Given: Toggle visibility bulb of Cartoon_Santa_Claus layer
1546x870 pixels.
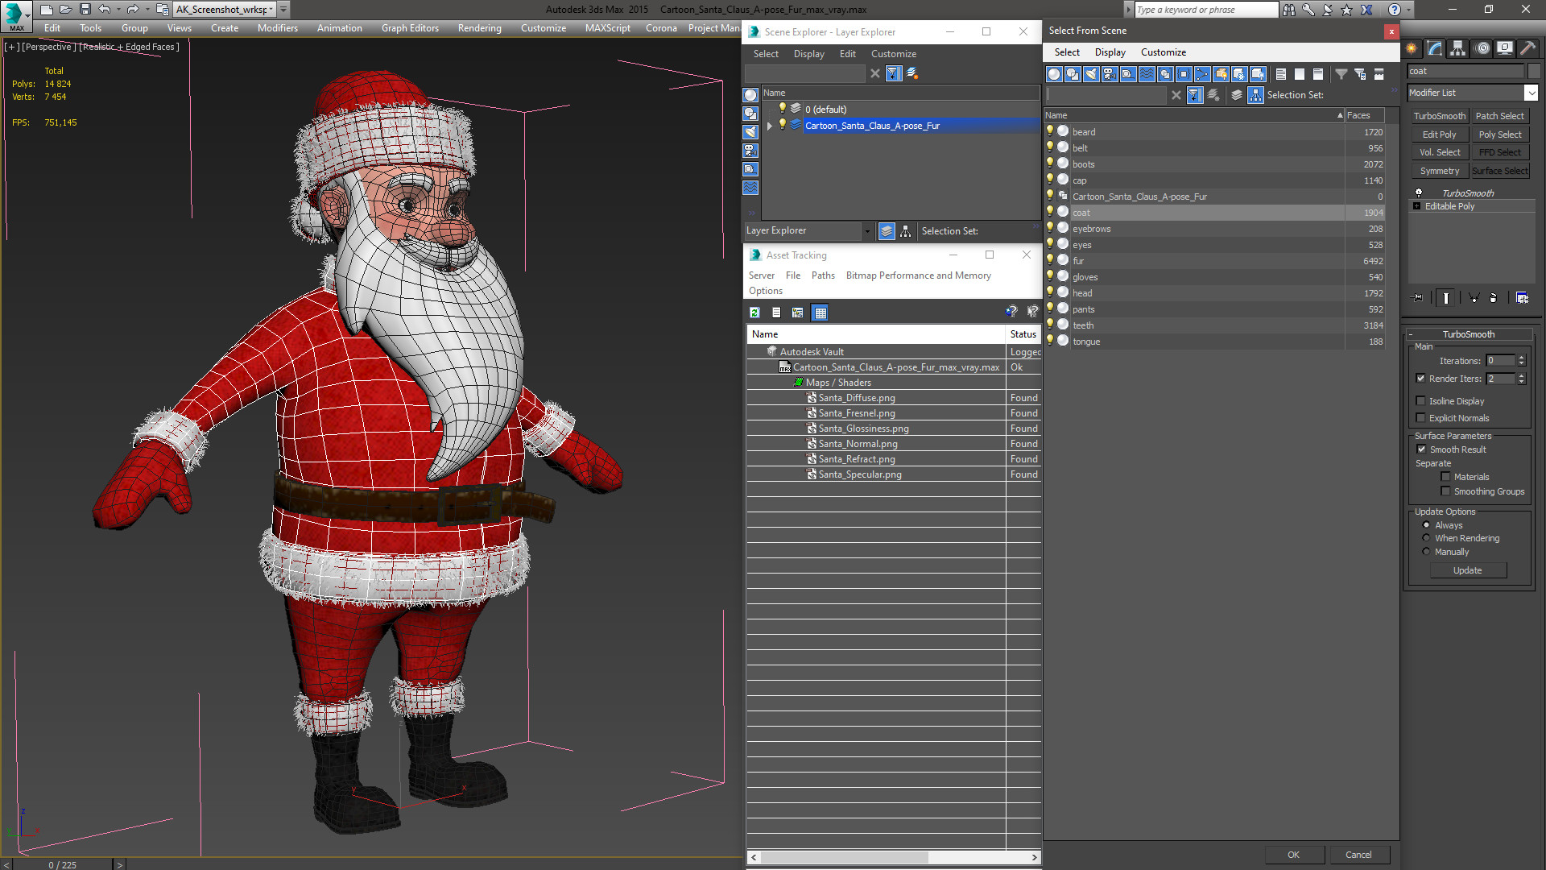Looking at the screenshot, I should [x=782, y=125].
